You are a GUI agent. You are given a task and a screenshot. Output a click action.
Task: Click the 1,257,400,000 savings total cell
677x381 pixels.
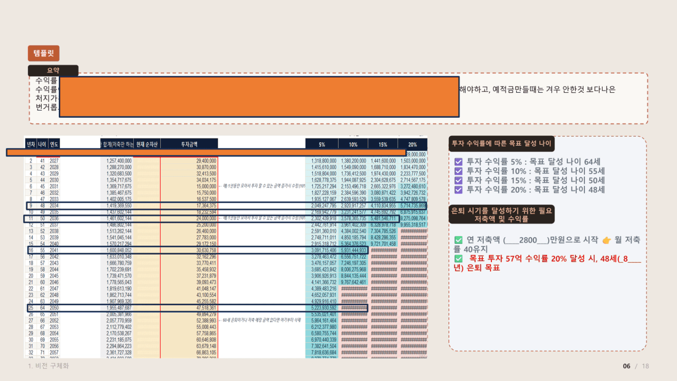point(119,161)
